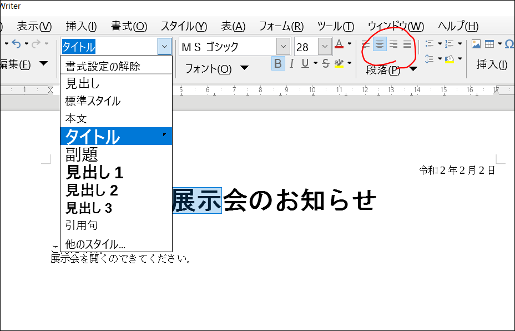The image size is (515, 331).
Task: Apply highlighting color to text
Action: point(339,64)
